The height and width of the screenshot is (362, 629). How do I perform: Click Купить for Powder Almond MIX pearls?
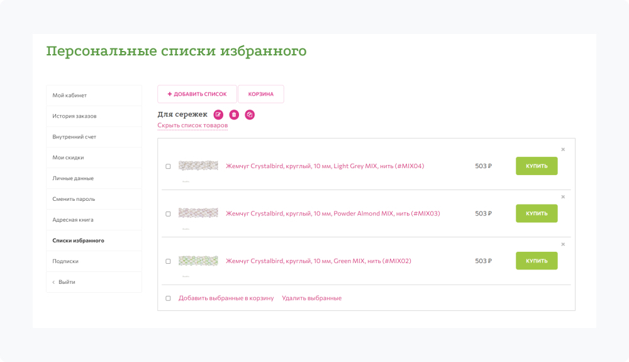click(537, 213)
